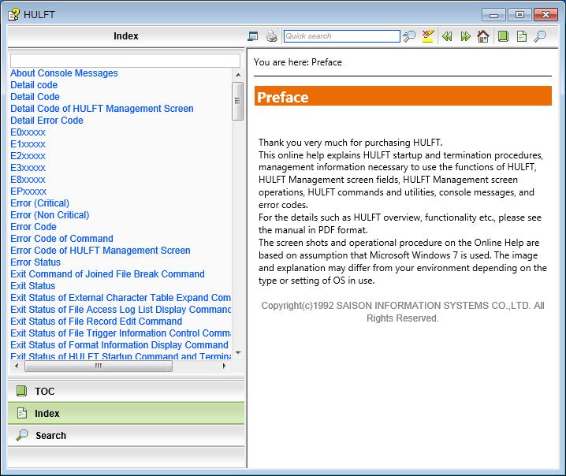Select the EPxxxxx index entry
Image resolution: width=566 pixels, height=476 pixels.
[x=28, y=192]
